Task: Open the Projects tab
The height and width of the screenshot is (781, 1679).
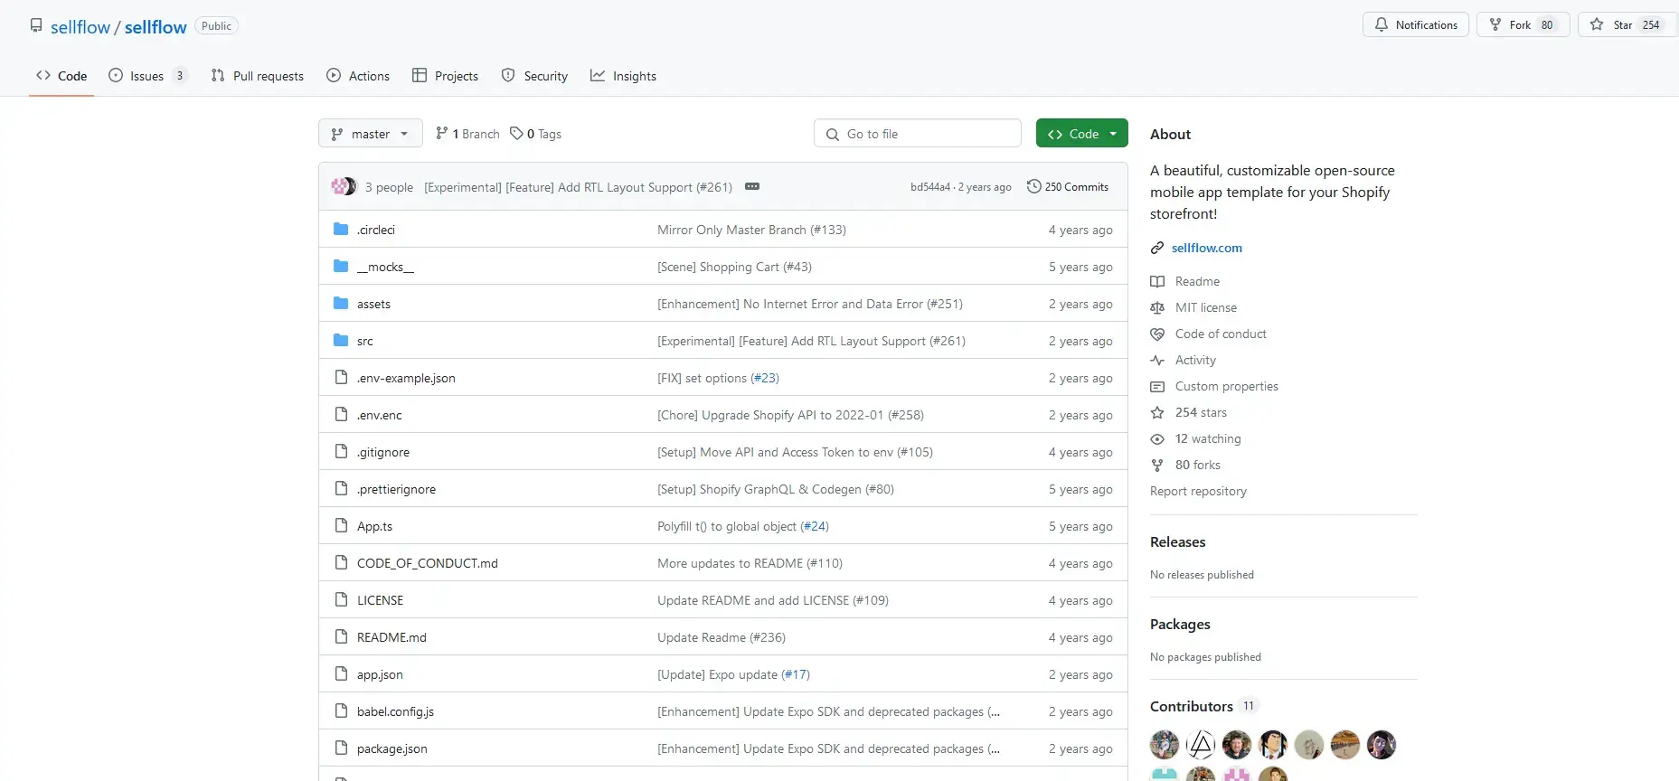Action: point(446,76)
